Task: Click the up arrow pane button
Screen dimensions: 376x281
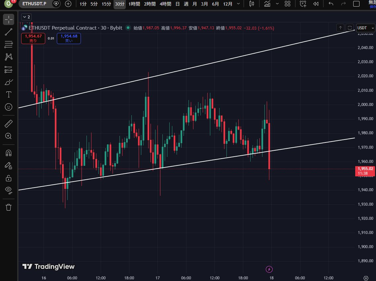Action: [x=340, y=28]
